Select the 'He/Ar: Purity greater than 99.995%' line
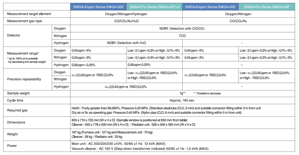Screen dimensions: 299x155 click(166, 108)
